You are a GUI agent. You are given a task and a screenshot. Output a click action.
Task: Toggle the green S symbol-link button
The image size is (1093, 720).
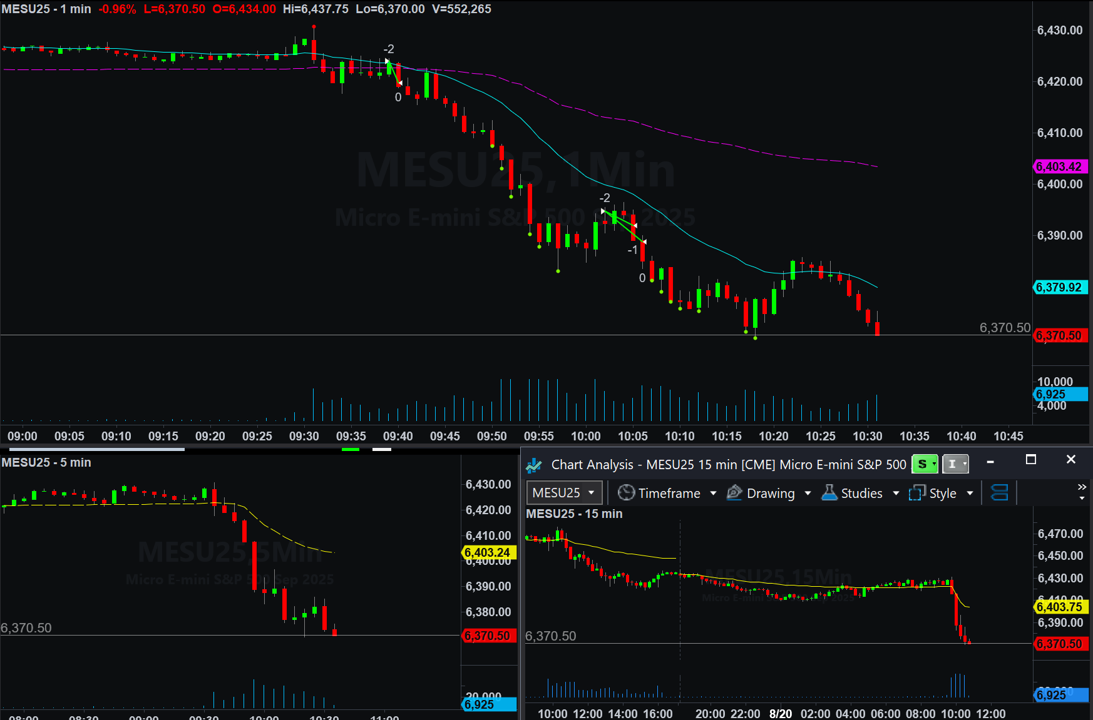coord(925,464)
